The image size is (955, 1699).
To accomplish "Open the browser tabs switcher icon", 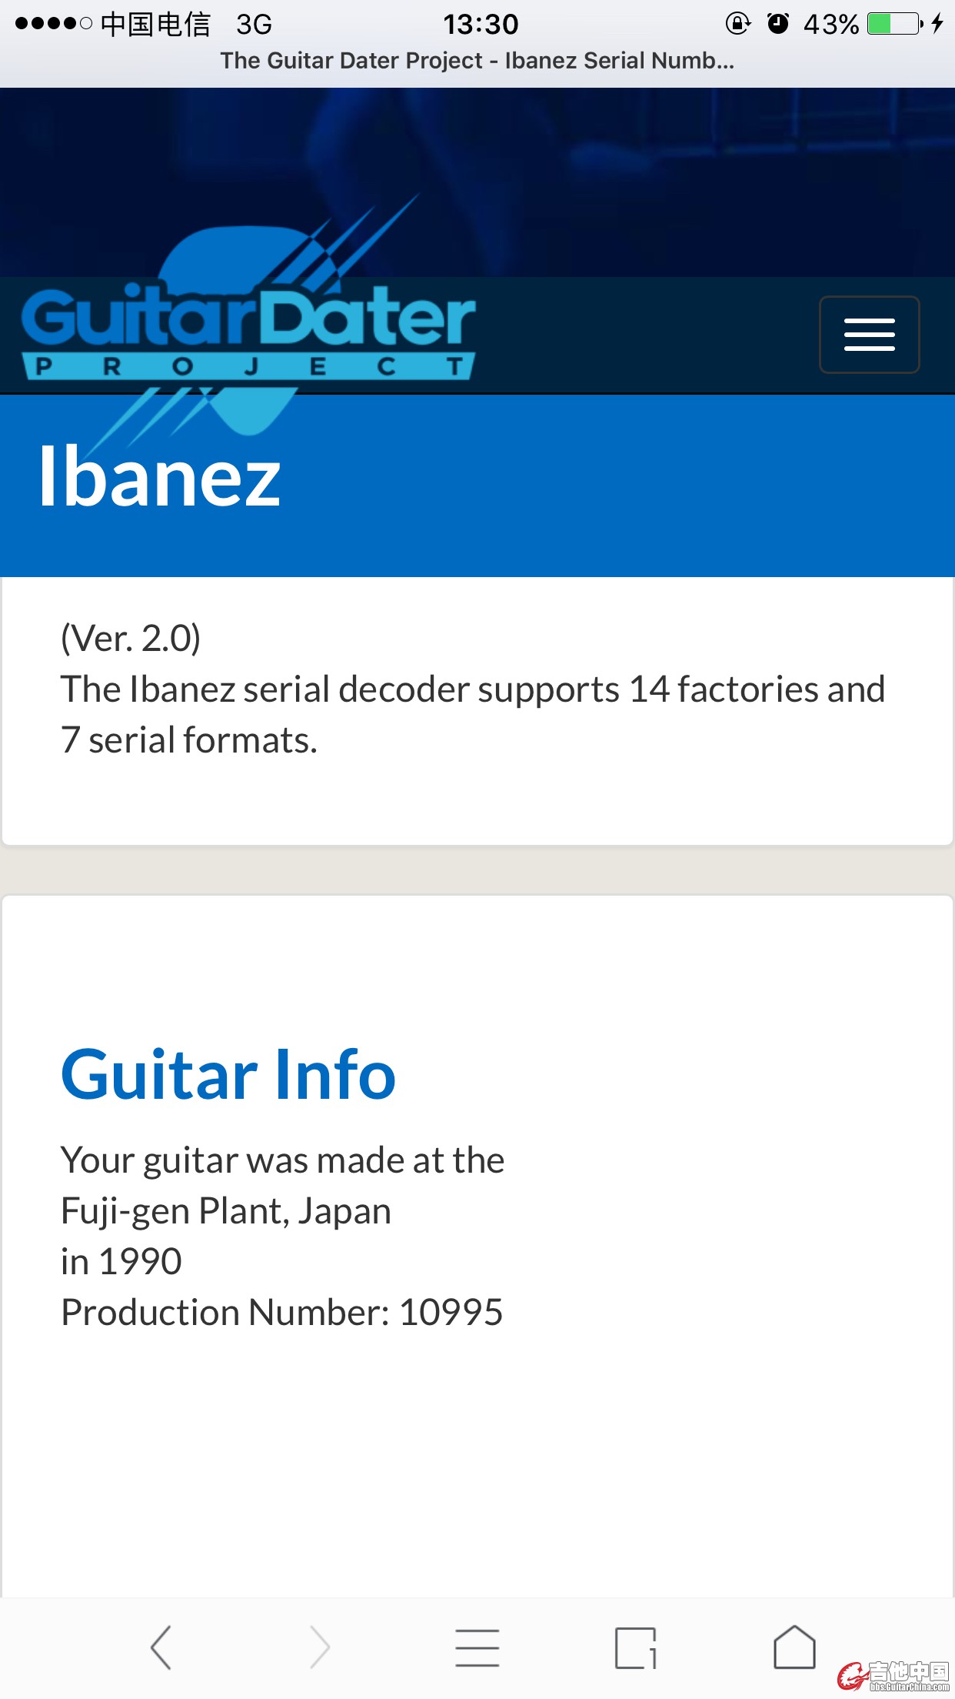I will [636, 1647].
